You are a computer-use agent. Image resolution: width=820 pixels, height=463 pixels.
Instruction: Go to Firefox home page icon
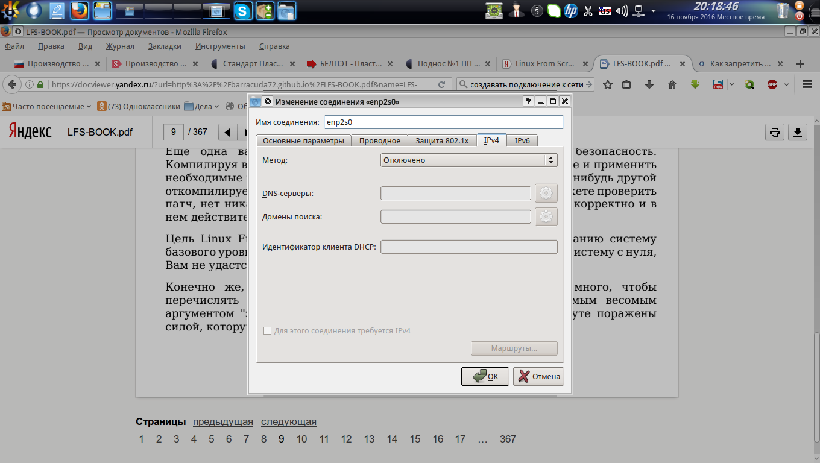[x=672, y=84]
